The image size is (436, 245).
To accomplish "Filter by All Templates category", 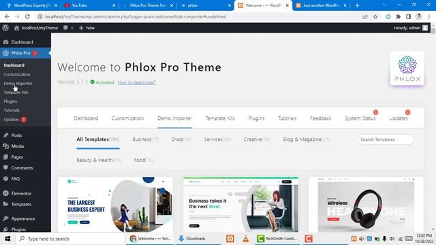I will point(98,140).
